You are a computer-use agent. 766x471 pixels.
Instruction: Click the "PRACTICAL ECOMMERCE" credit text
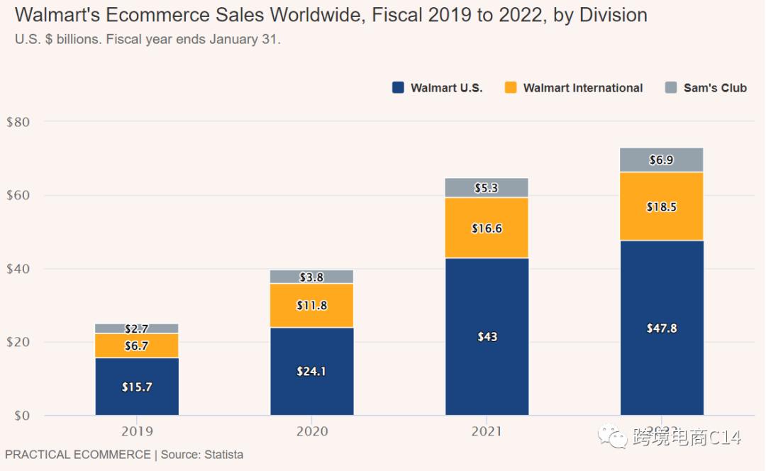[x=78, y=455]
